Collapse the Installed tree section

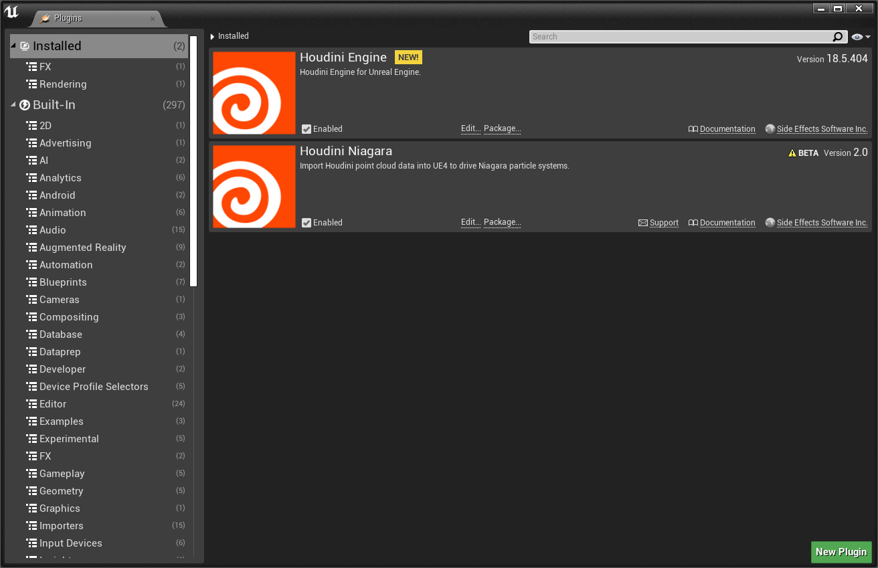(13, 46)
